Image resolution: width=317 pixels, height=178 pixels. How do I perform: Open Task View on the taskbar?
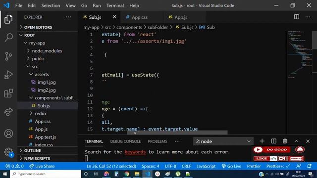(x=96, y=174)
